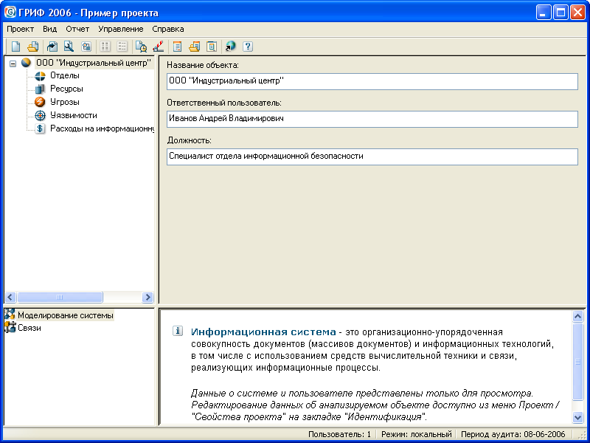This screenshot has width=590, height=443.
Task: Select Ресурсы in the tree
Action: (x=66, y=89)
